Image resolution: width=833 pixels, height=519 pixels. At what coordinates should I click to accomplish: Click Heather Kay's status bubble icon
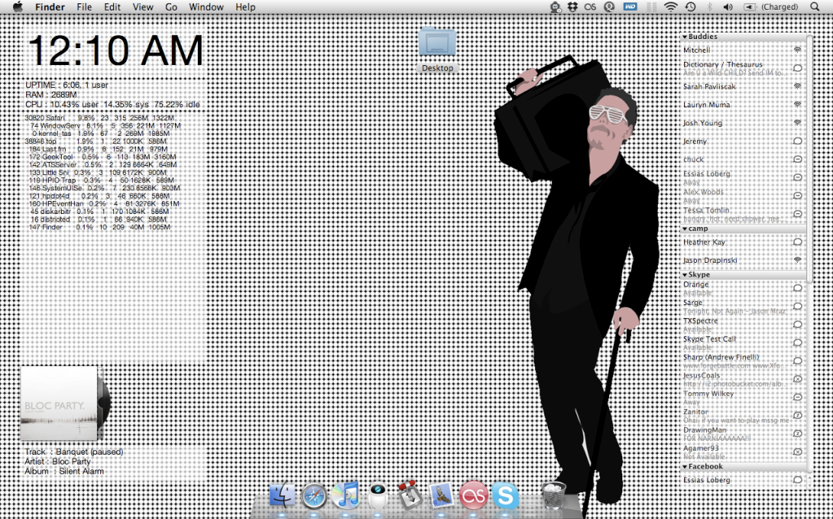tap(797, 242)
